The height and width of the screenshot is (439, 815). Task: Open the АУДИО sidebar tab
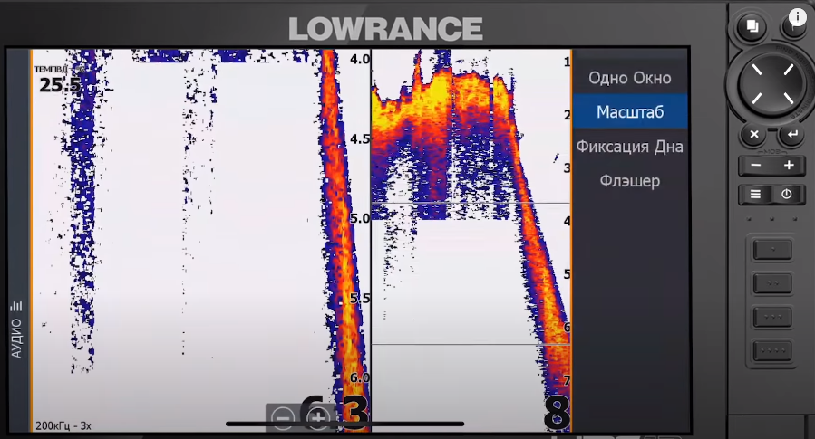16,329
